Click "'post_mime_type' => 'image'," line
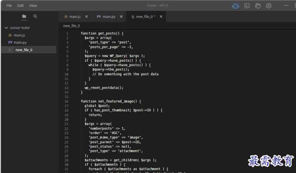Viewport: 296px width, 173px height. tap(116, 137)
